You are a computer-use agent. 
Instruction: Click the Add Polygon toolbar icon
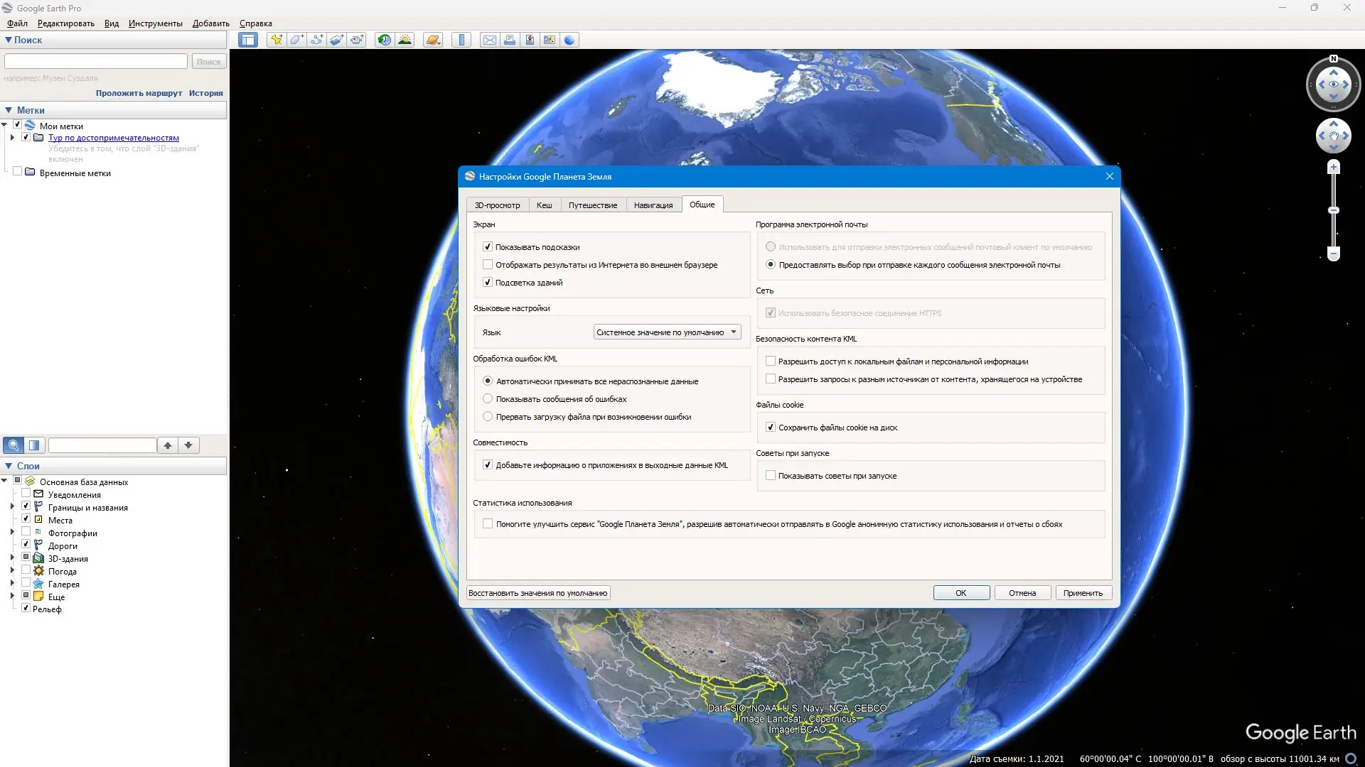click(296, 40)
